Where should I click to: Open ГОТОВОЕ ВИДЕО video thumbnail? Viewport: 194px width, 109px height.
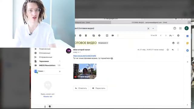[x=85, y=71]
